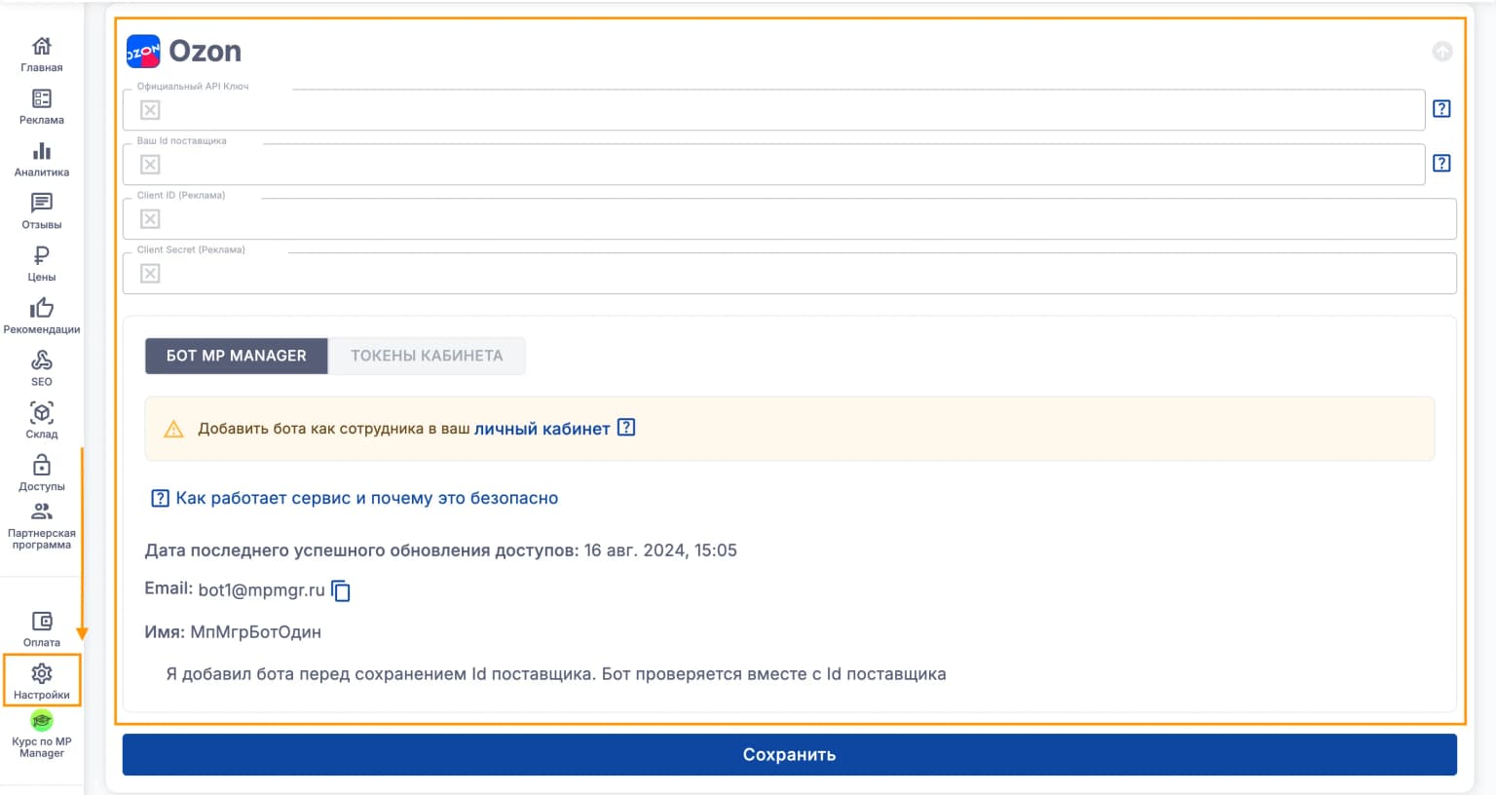Screen dimensions: 1496x795
Task: Open the Доступы lock icon
Action: tap(42, 473)
